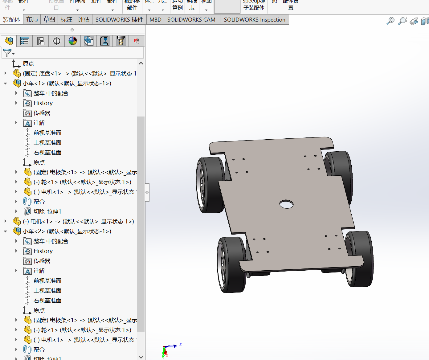429x360 pixels.
Task: Open the DisplayManager color ball tab
Action: (x=73, y=41)
